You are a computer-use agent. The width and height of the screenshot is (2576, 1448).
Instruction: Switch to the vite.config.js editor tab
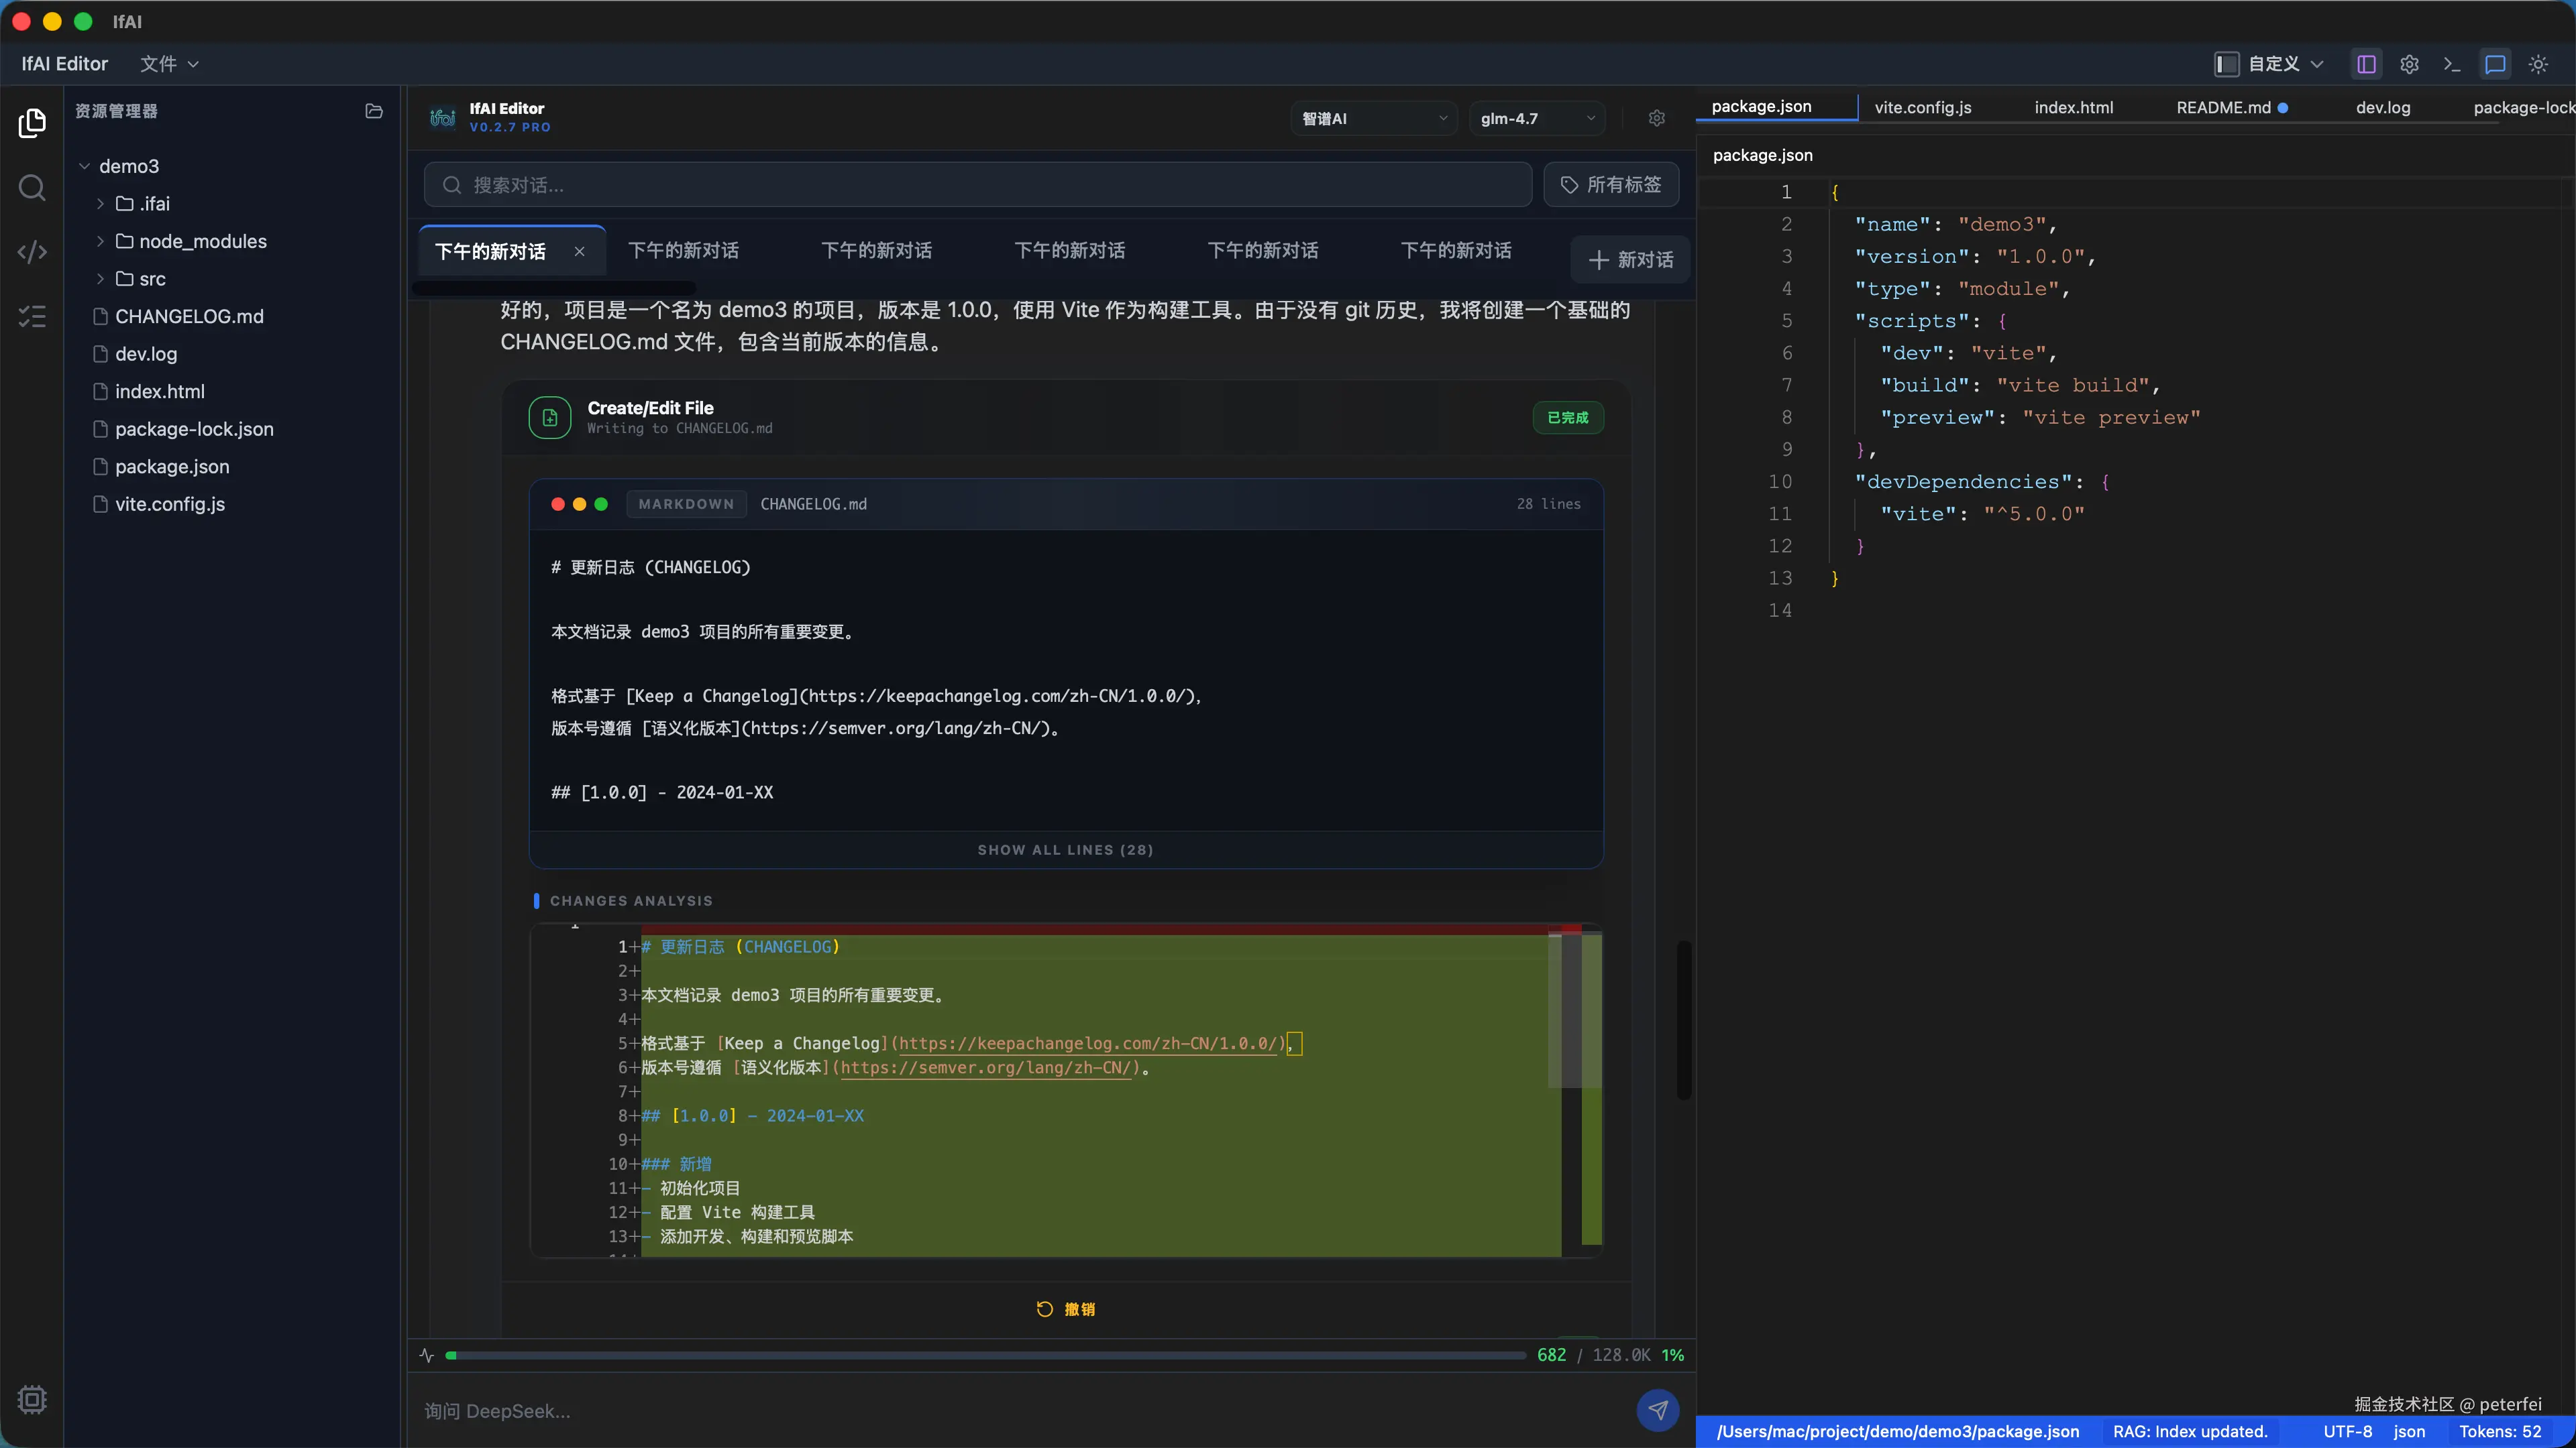1922,107
